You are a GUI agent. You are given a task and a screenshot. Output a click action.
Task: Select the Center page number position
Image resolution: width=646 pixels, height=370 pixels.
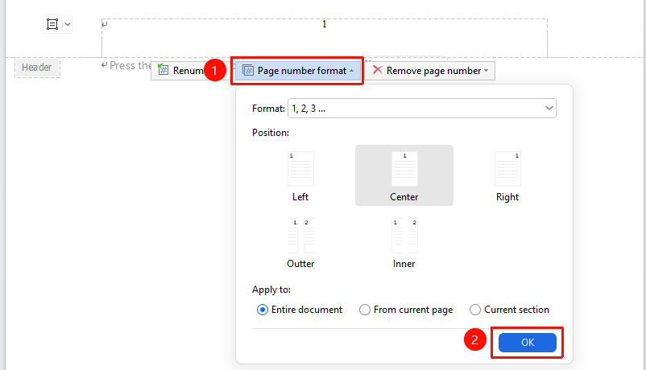click(404, 175)
